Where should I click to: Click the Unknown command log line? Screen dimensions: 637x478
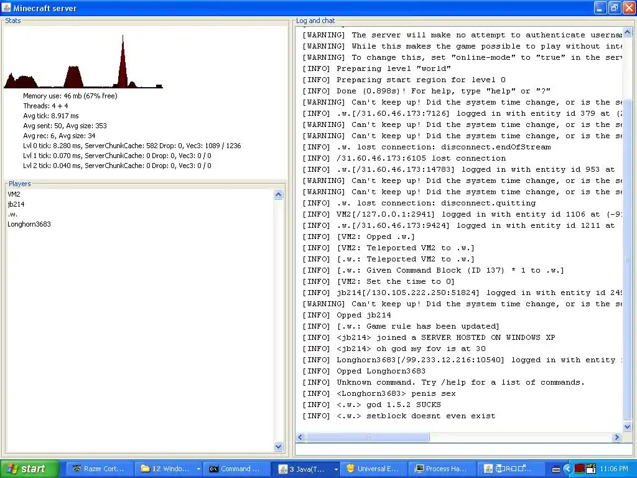coord(444,383)
